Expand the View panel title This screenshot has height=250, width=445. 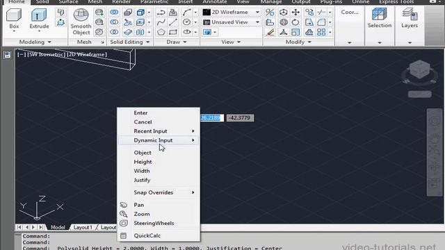(231, 42)
